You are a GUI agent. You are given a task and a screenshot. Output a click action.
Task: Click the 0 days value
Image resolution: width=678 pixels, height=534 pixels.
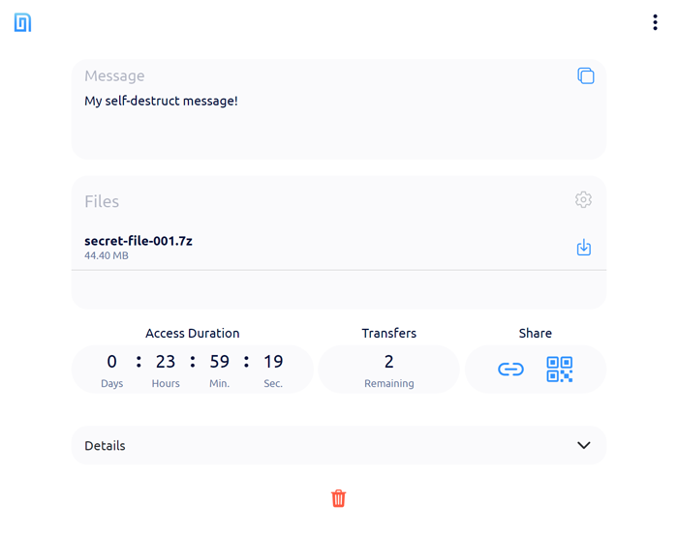[112, 362]
